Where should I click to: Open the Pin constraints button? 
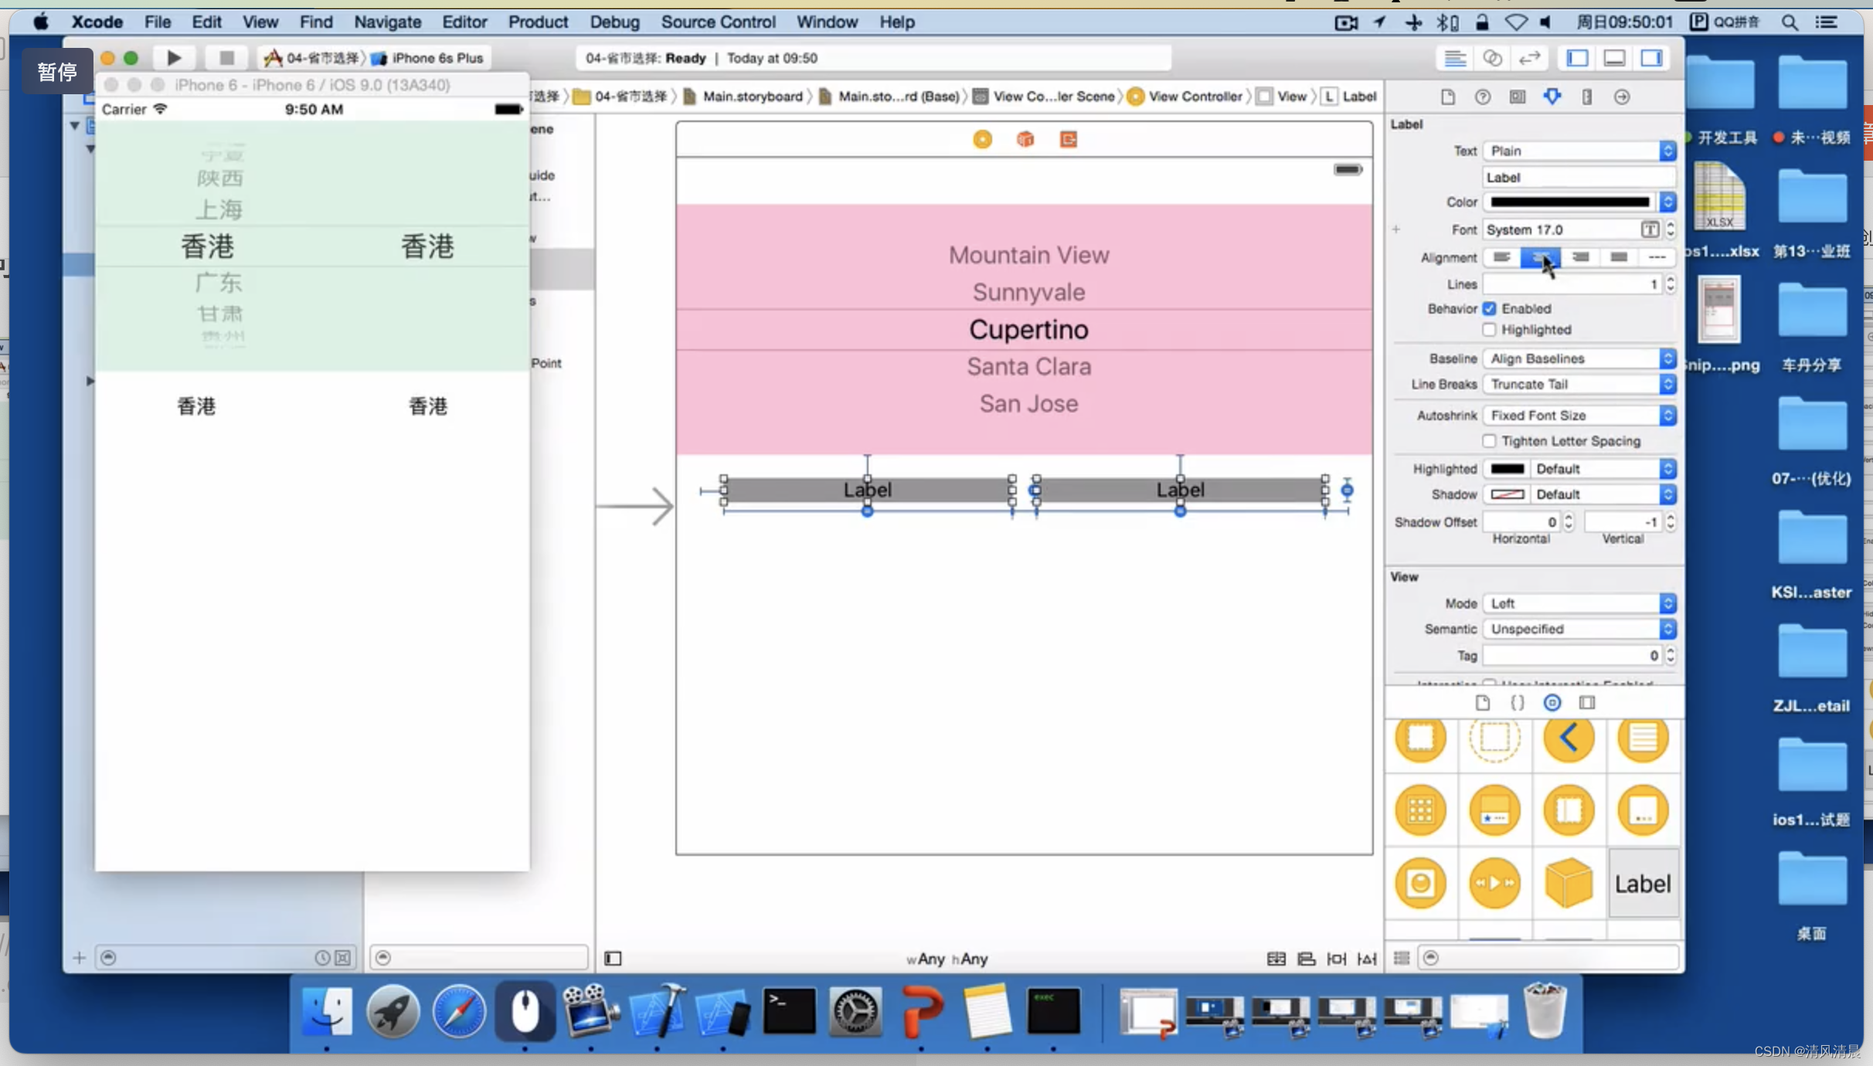[1336, 959]
